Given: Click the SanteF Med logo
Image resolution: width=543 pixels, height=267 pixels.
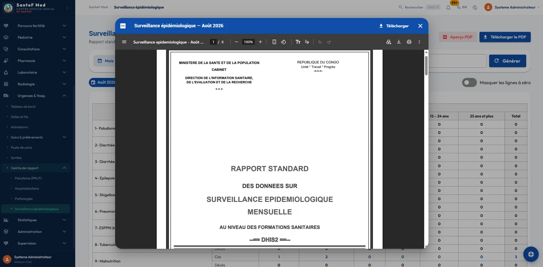Looking at the screenshot, I should pyautogui.click(x=8, y=7).
